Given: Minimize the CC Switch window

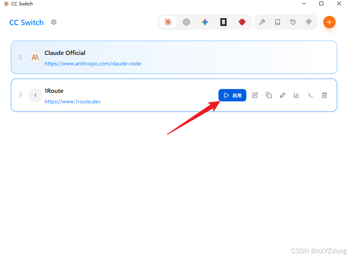Looking at the screenshot, I should (x=304, y=3).
